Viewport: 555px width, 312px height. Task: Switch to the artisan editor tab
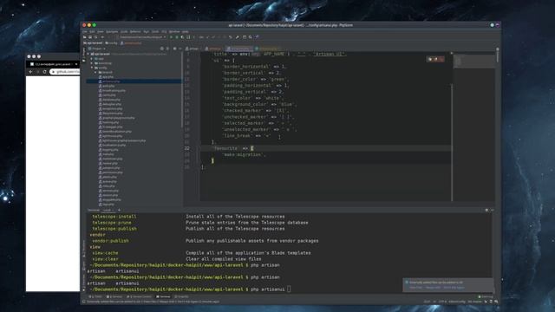point(193,49)
